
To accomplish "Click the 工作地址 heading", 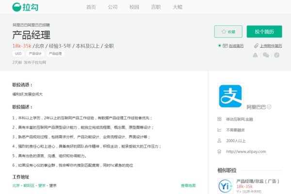I will pos(20,177).
